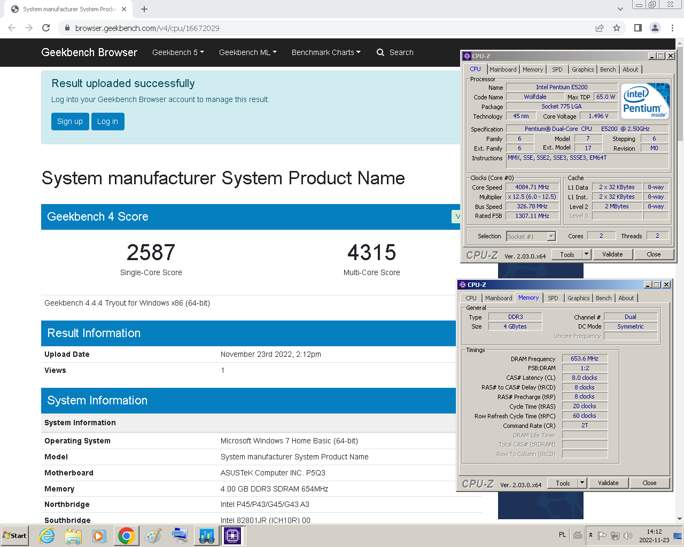Click the site lock icon in address bar
The width and height of the screenshot is (684, 547).
[67, 28]
